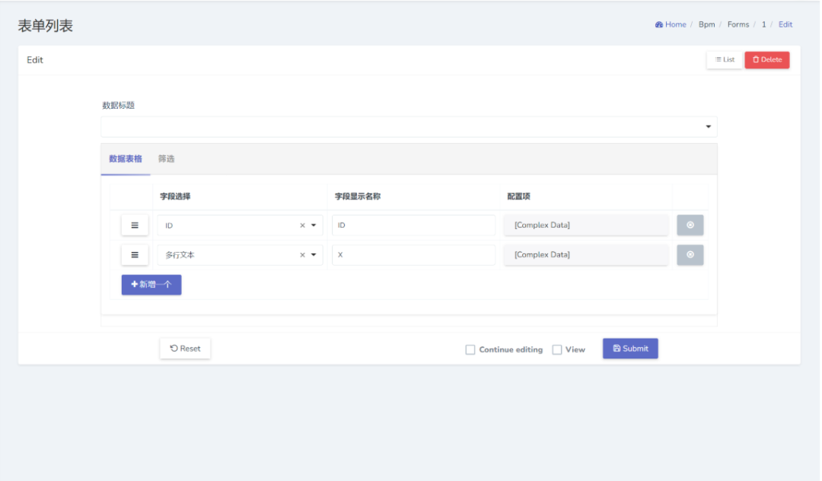The height and width of the screenshot is (481, 822).
Task: Toggle Continue editing checkbox
Action: [x=470, y=349]
